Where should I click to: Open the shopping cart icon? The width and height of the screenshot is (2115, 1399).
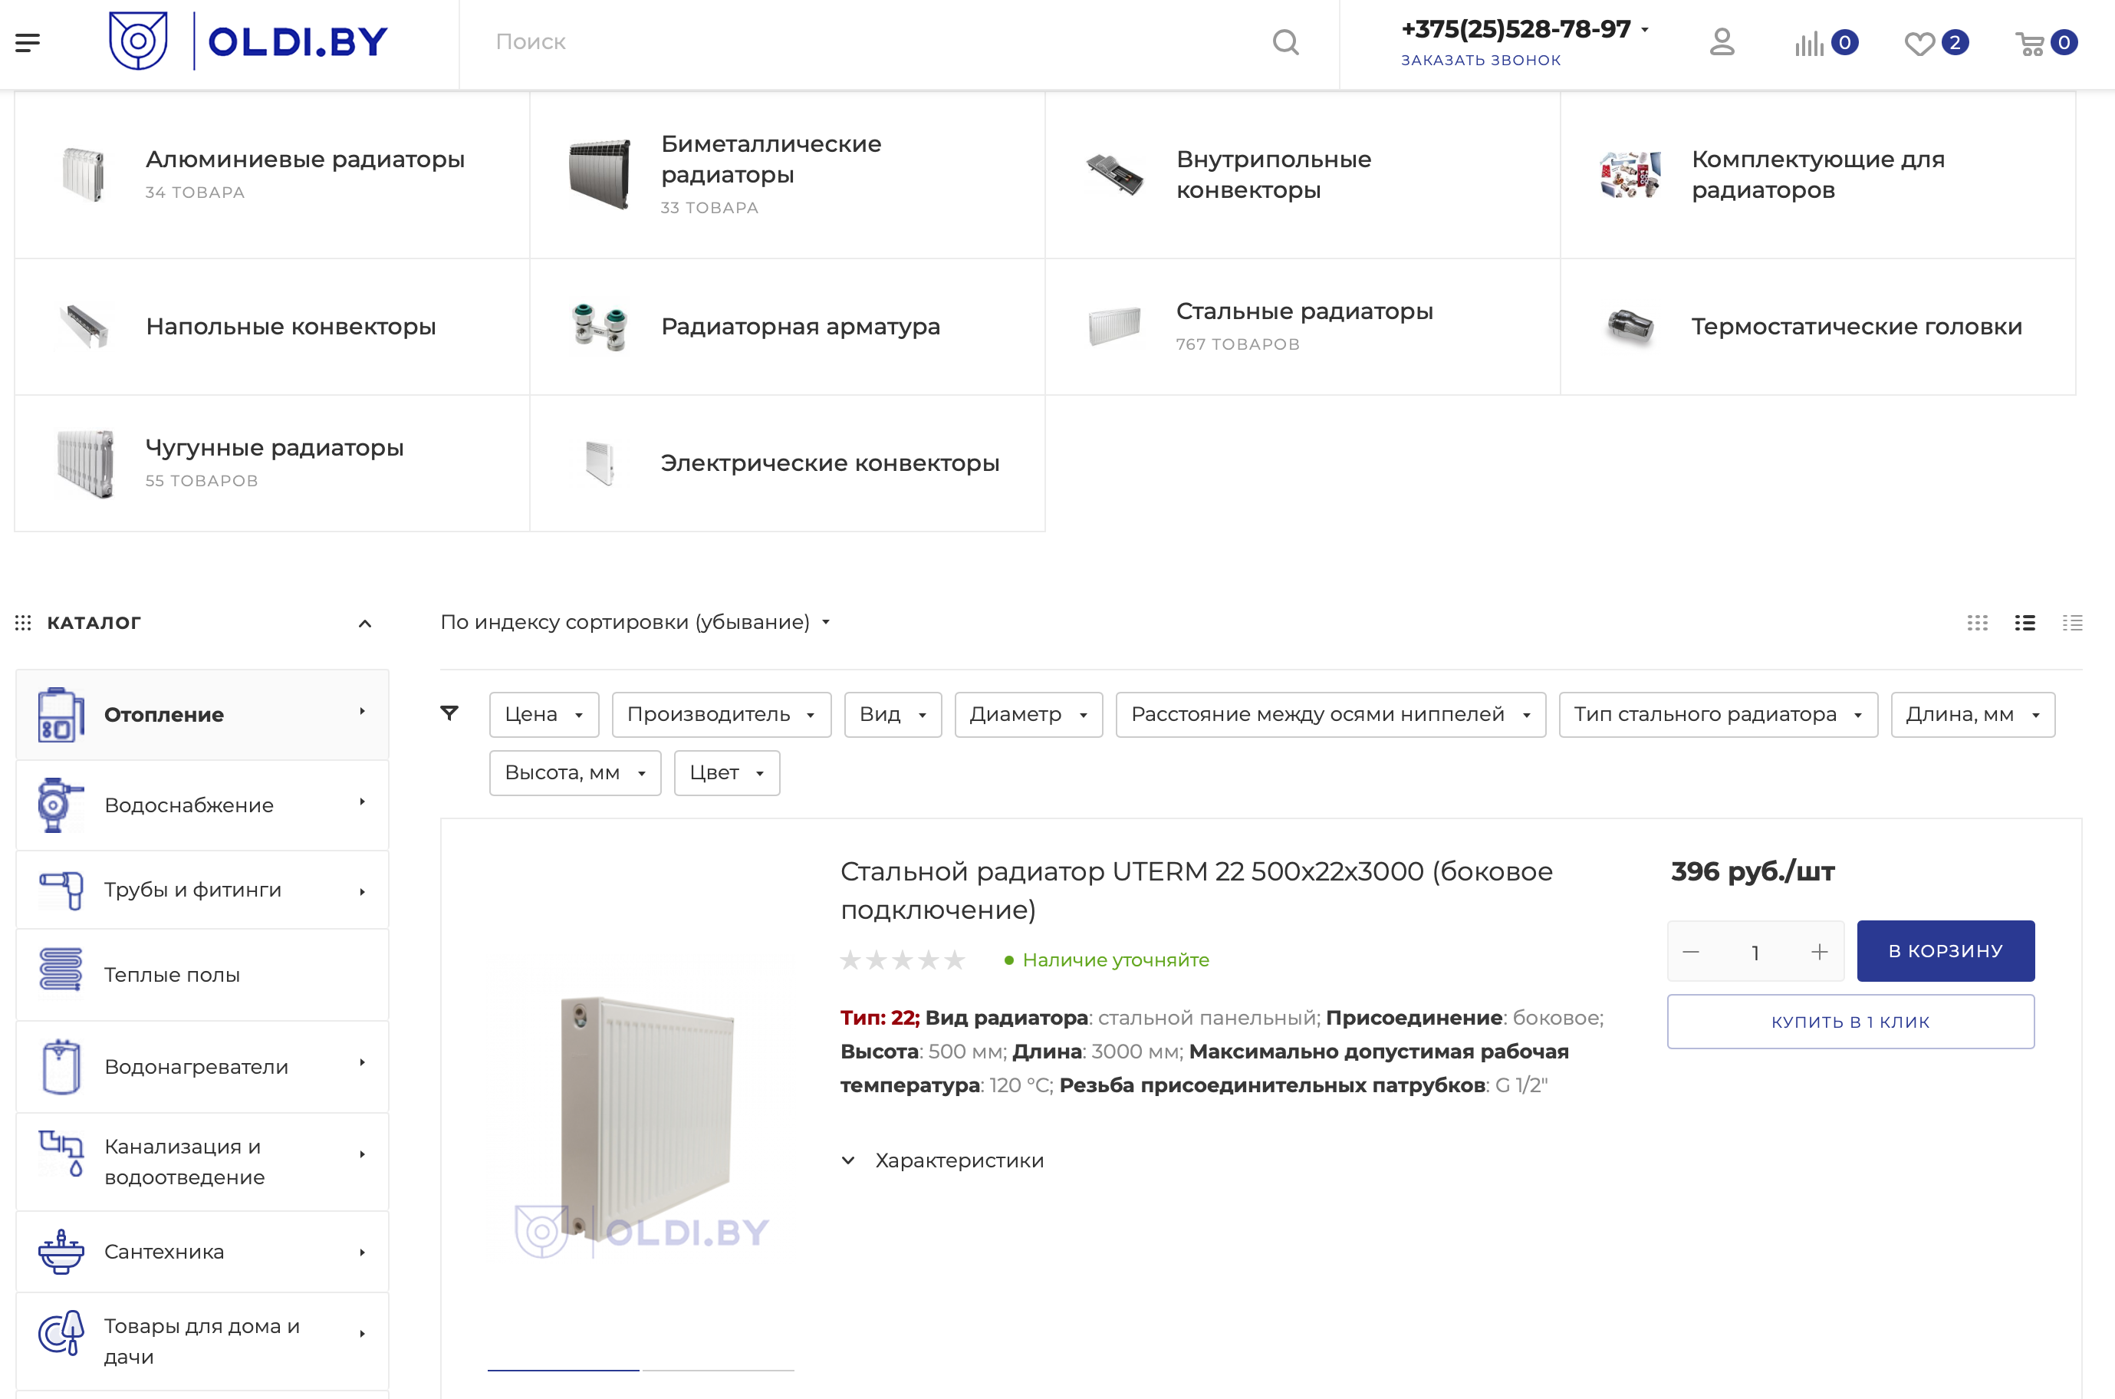pyautogui.click(x=2029, y=43)
